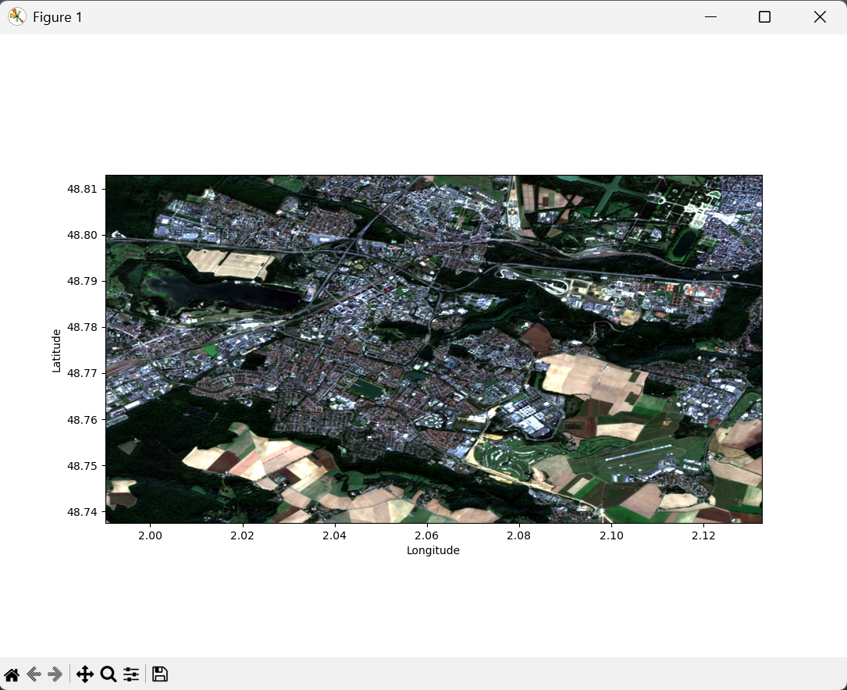847x690 pixels.
Task: Select the Longitude x-axis label
Action: [x=433, y=550]
